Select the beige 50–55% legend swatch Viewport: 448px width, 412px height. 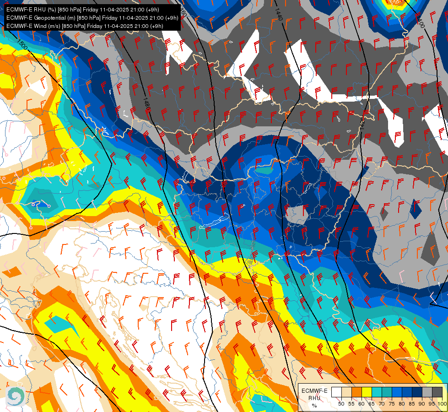[346, 392]
